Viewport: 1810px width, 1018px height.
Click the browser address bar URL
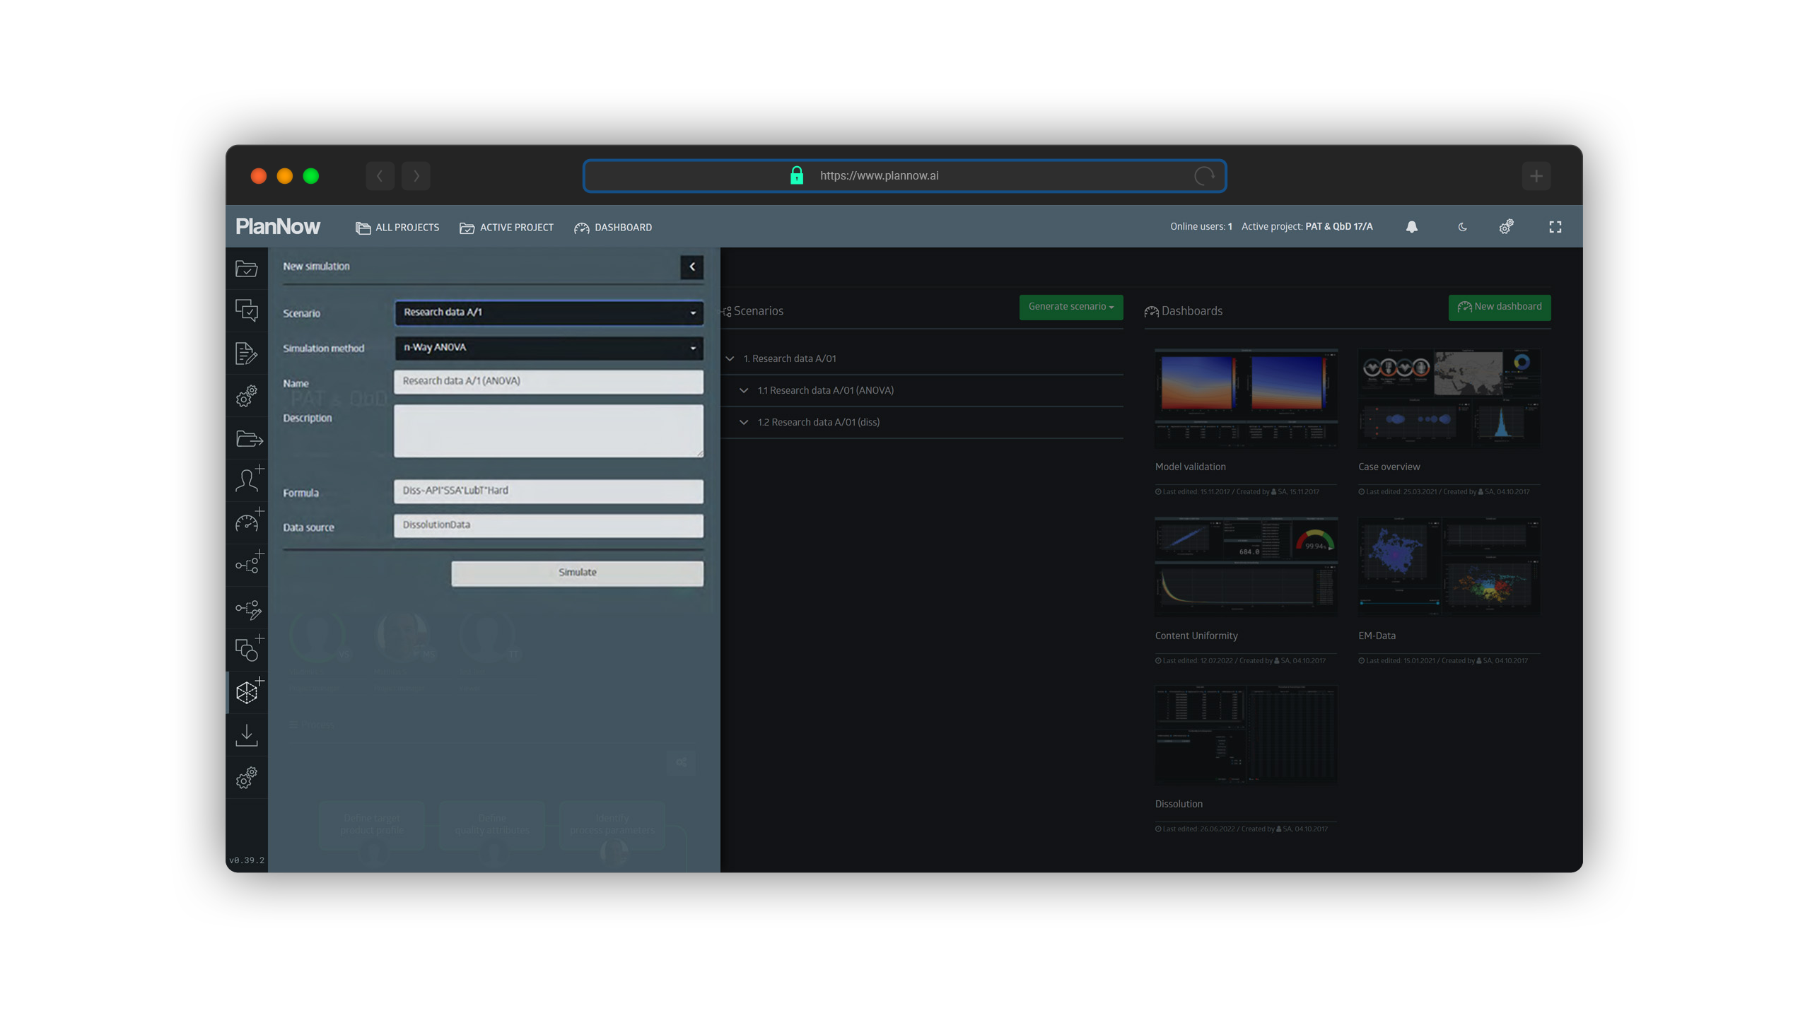coord(879,176)
